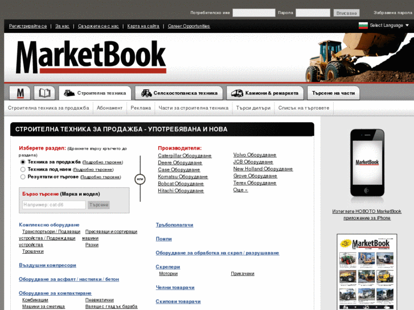Open the Забравена парола link
The image size is (414, 310).
(393, 13)
